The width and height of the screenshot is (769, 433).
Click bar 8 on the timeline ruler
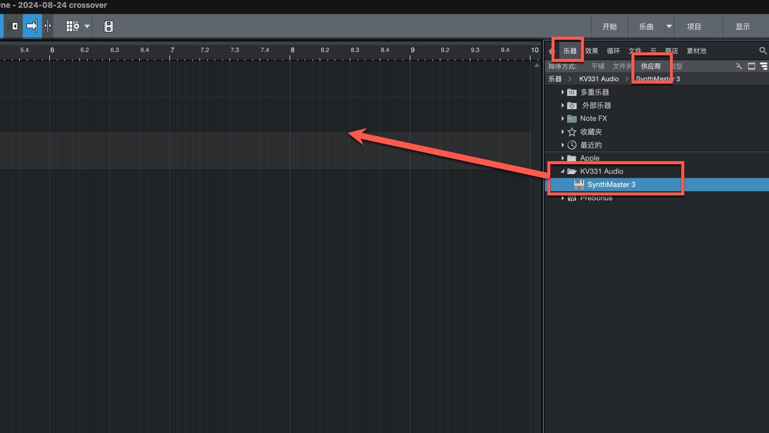pyautogui.click(x=292, y=51)
